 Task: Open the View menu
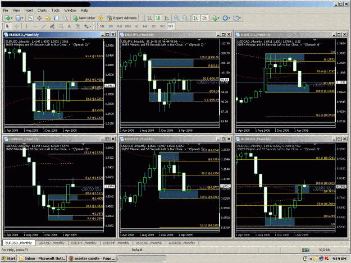(x=16, y=10)
